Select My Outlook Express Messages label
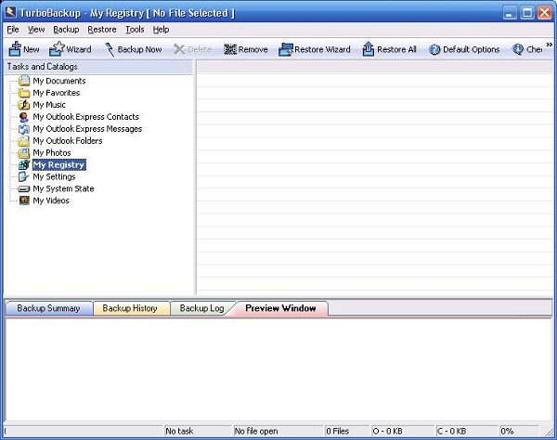The width and height of the screenshot is (557, 440). [x=87, y=129]
